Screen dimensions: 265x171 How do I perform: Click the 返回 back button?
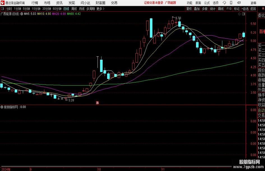[x=253, y=9]
